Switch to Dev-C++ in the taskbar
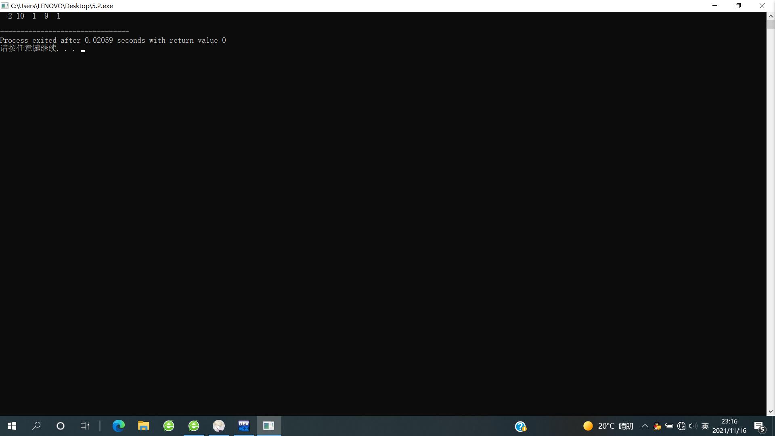Screen dimensions: 775x436 244,426
